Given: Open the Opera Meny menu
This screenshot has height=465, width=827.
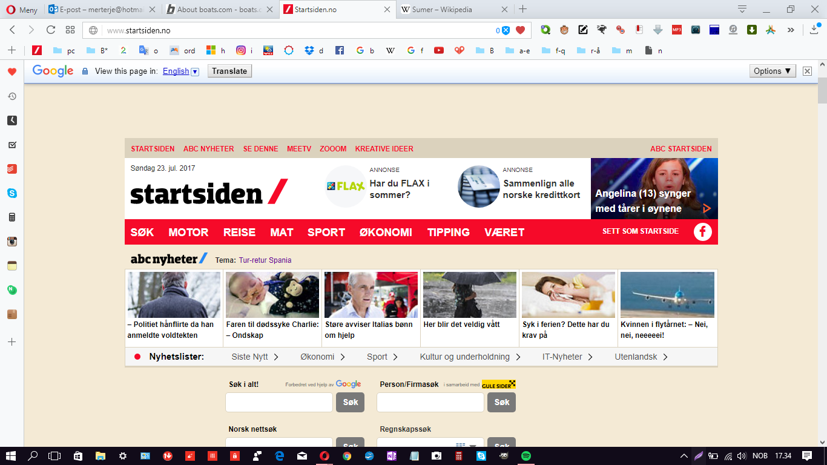Looking at the screenshot, I should (x=21, y=10).
